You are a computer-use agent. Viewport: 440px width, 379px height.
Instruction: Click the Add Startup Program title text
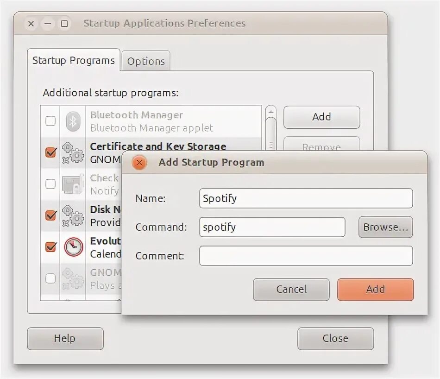(x=211, y=163)
